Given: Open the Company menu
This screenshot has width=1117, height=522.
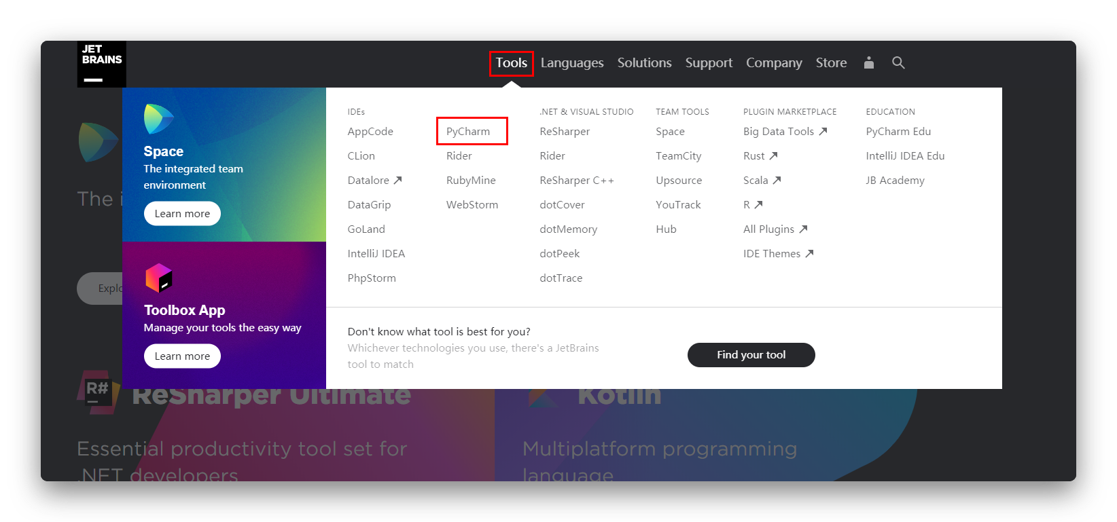Looking at the screenshot, I should tap(774, 63).
